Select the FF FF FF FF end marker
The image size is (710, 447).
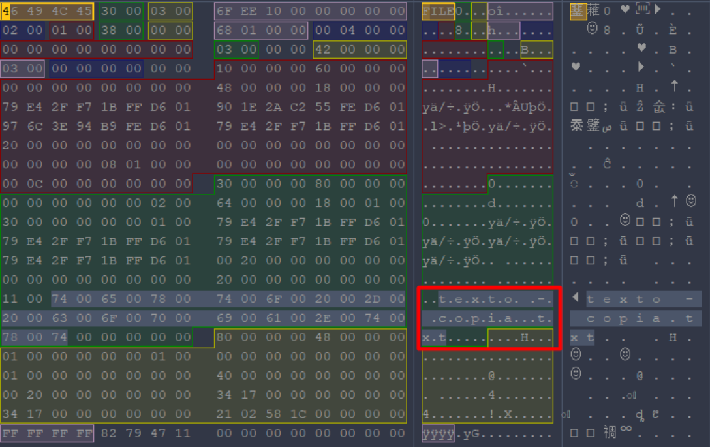[x=47, y=433]
